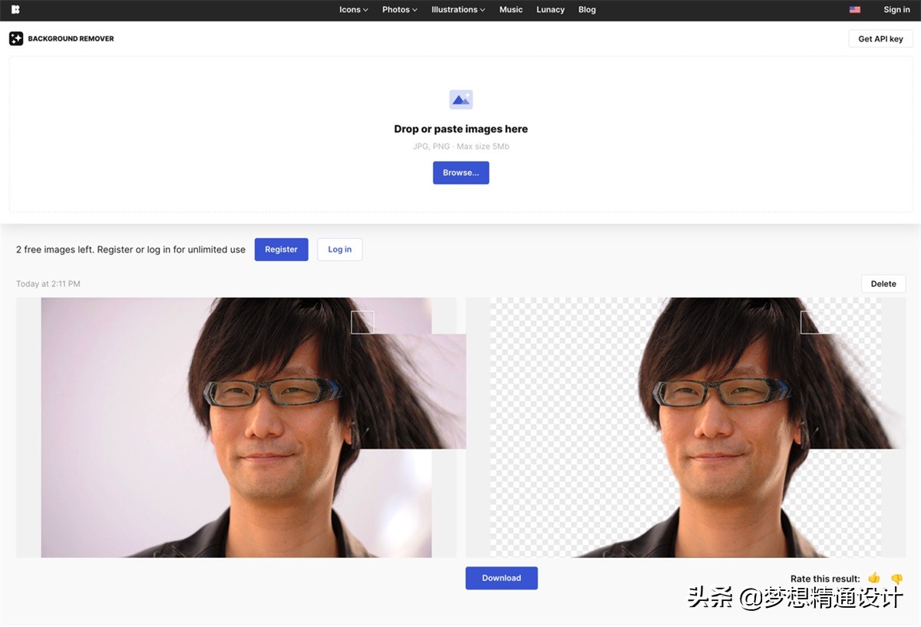Viewport: 921px width, 627px height.
Task: Click the image upload icon in drop zone
Action: pos(460,100)
